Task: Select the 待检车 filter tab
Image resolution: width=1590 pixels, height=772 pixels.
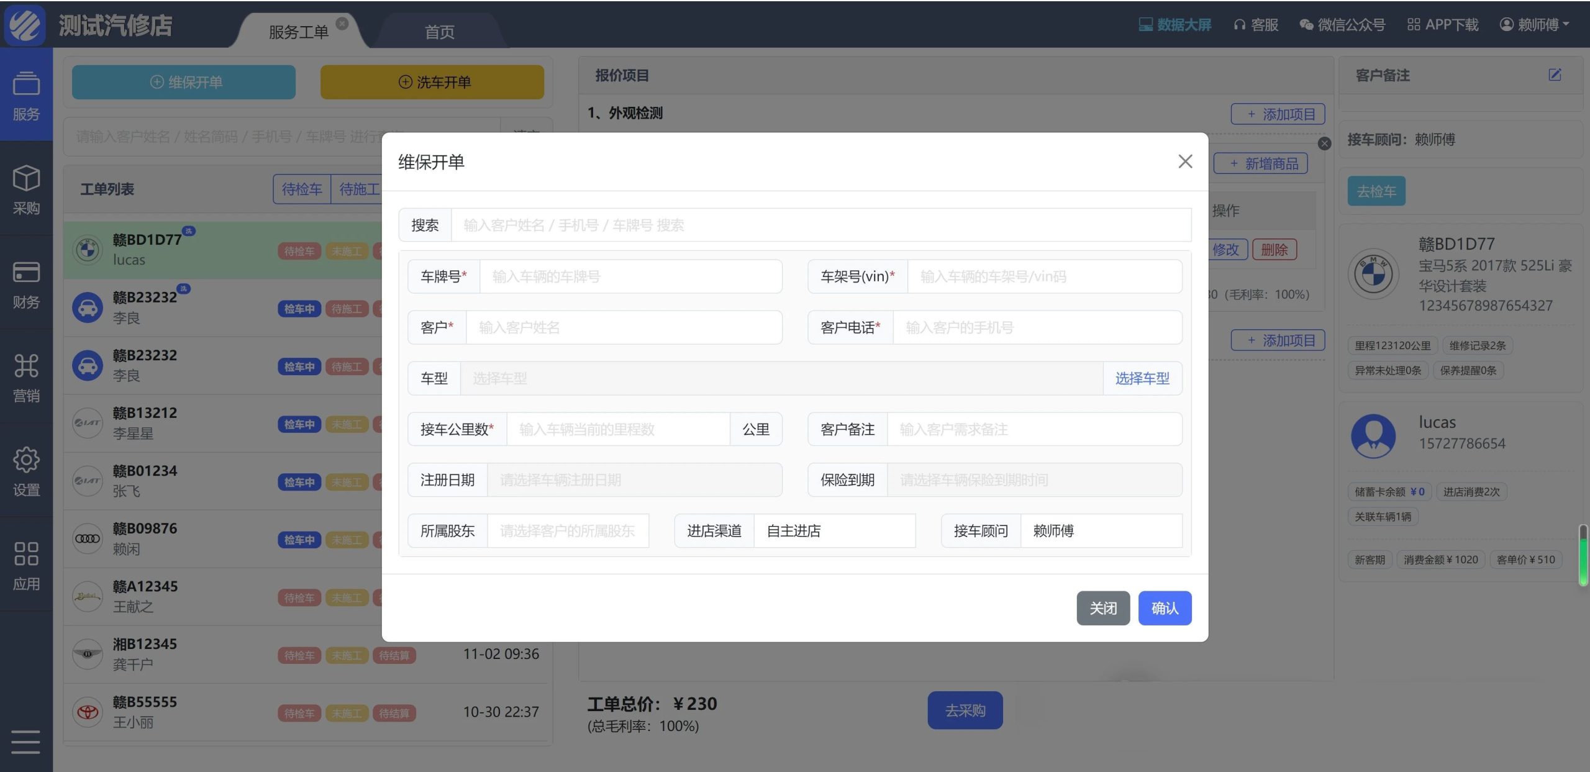Action: pos(302,189)
